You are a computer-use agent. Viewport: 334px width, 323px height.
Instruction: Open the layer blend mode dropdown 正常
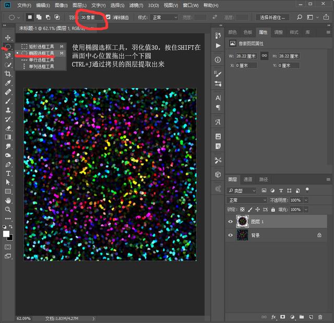tap(247, 200)
